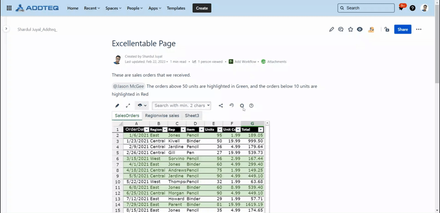440x213 pixels.
Task: Open the help question mark icon
Action: click(x=412, y=8)
